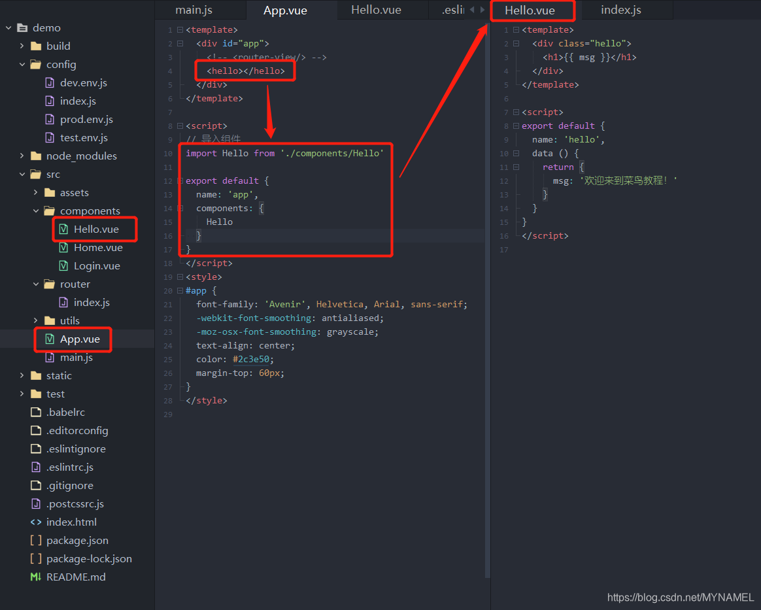Image resolution: width=761 pixels, height=610 pixels.
Task: Fold the div block on line 2 in App.vue
Action: click(x=180, y=43)
